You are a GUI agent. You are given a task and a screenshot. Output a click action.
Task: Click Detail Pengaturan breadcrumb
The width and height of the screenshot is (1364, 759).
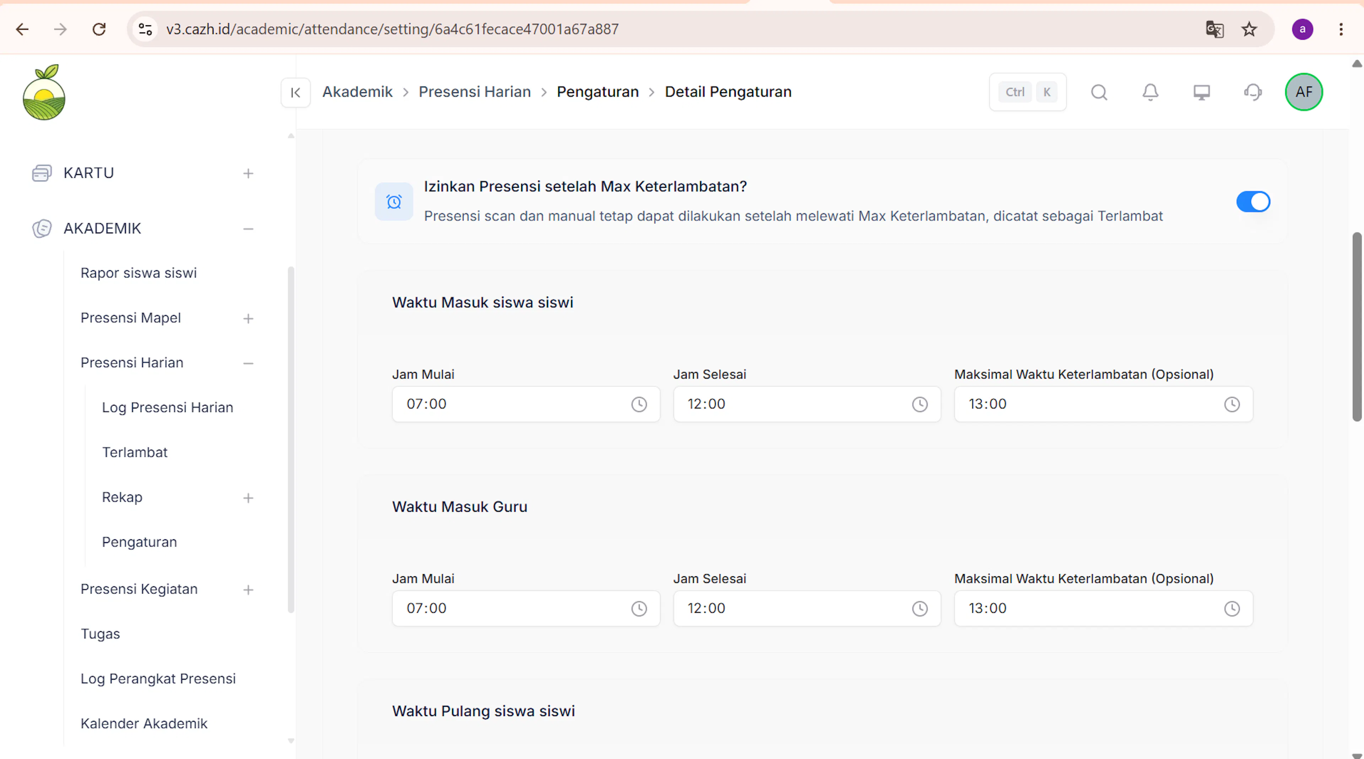click(728, 92)
